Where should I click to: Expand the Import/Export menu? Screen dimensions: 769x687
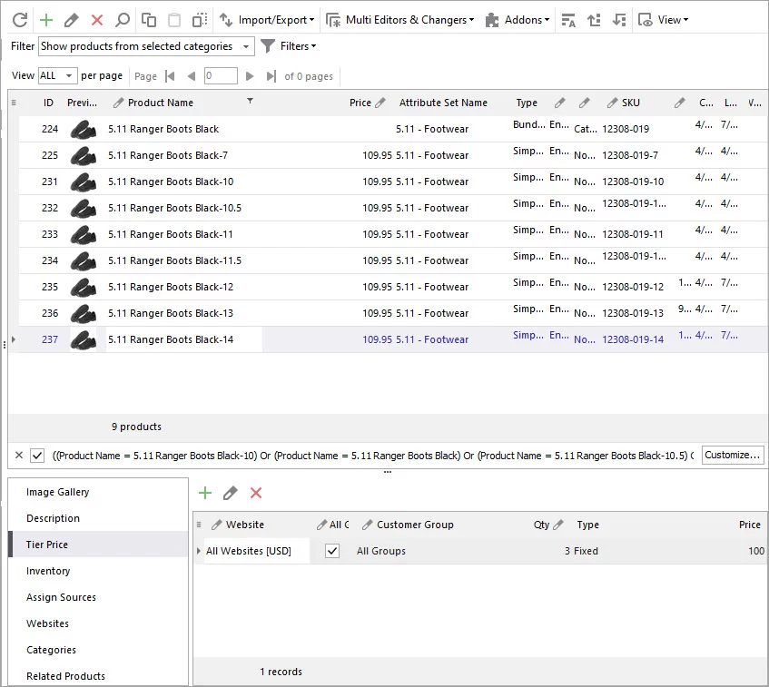pos(267,20)
